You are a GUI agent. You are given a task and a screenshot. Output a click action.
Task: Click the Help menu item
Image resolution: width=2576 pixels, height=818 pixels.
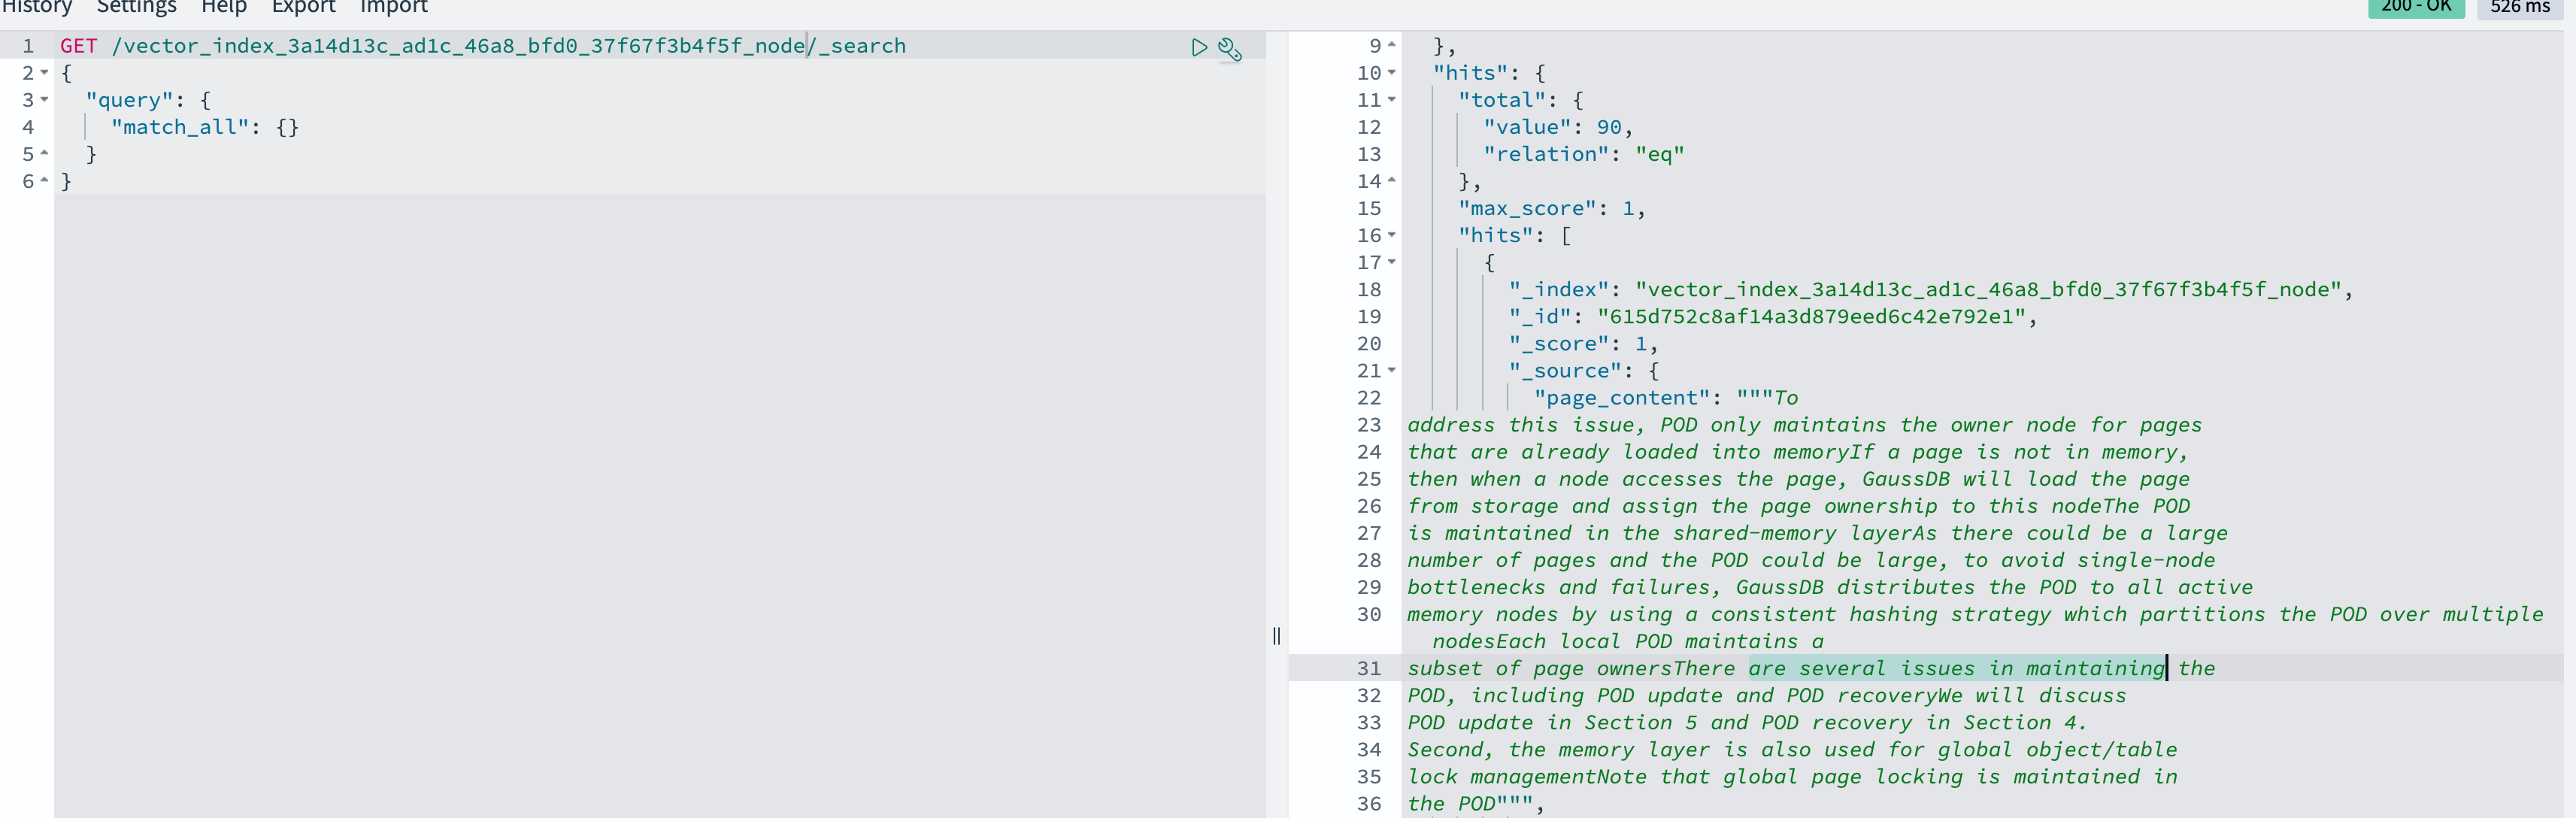(x=224, y=7)
